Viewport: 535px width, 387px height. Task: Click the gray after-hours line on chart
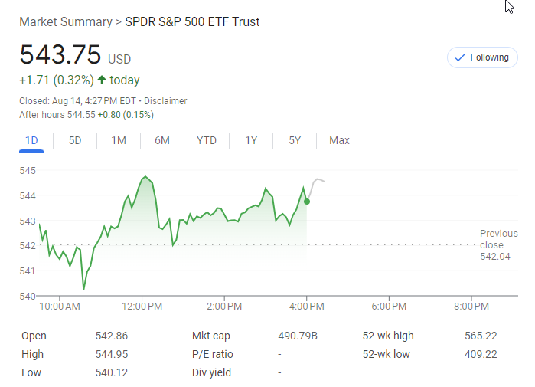tap(318, 181)
